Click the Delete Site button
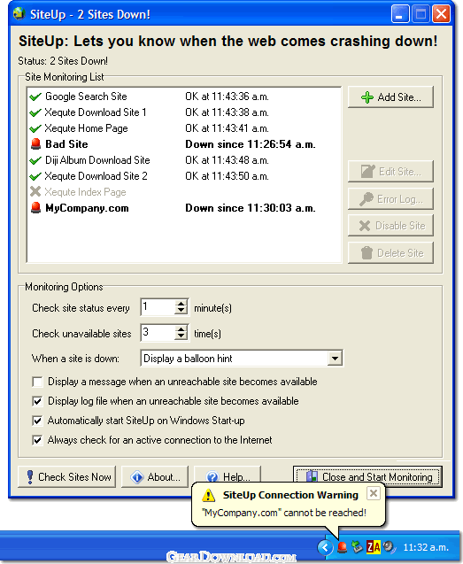Image resolution: width=463 pixels, height=564 pixels. pos(390,253)
